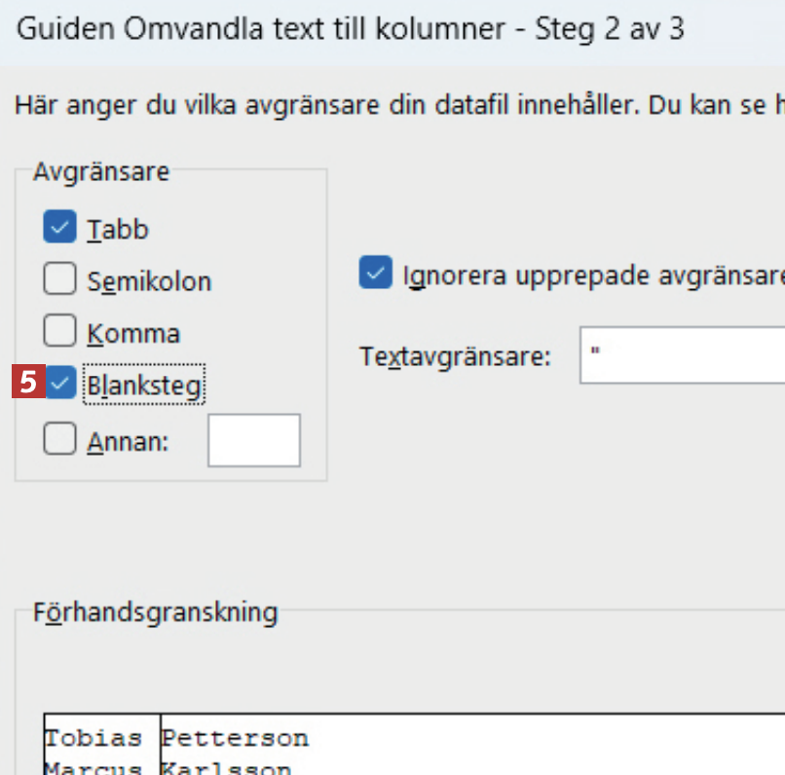Screen dimensions: 785x775
Task: Click the Textavgränsare label
Action: (x=456, y=356)
